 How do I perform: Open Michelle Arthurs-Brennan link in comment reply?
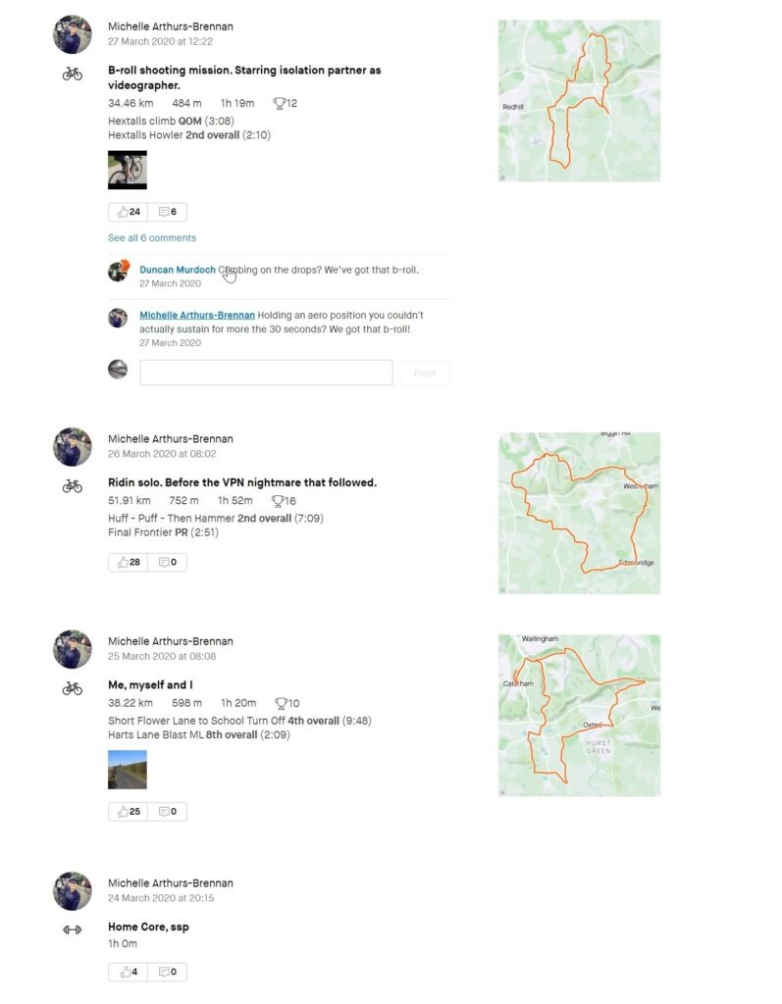197,315
